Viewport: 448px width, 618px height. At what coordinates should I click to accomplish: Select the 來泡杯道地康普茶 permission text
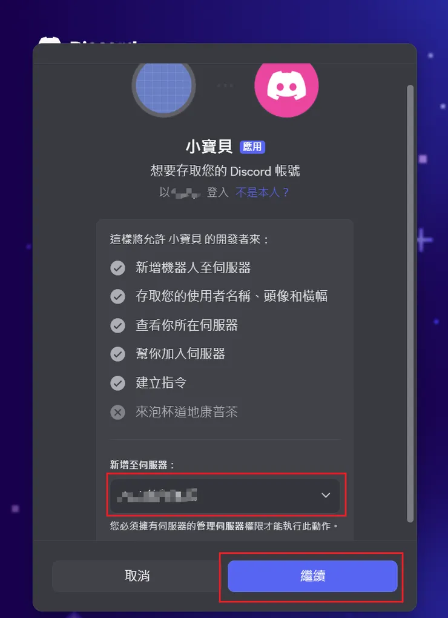pos(186,412)
